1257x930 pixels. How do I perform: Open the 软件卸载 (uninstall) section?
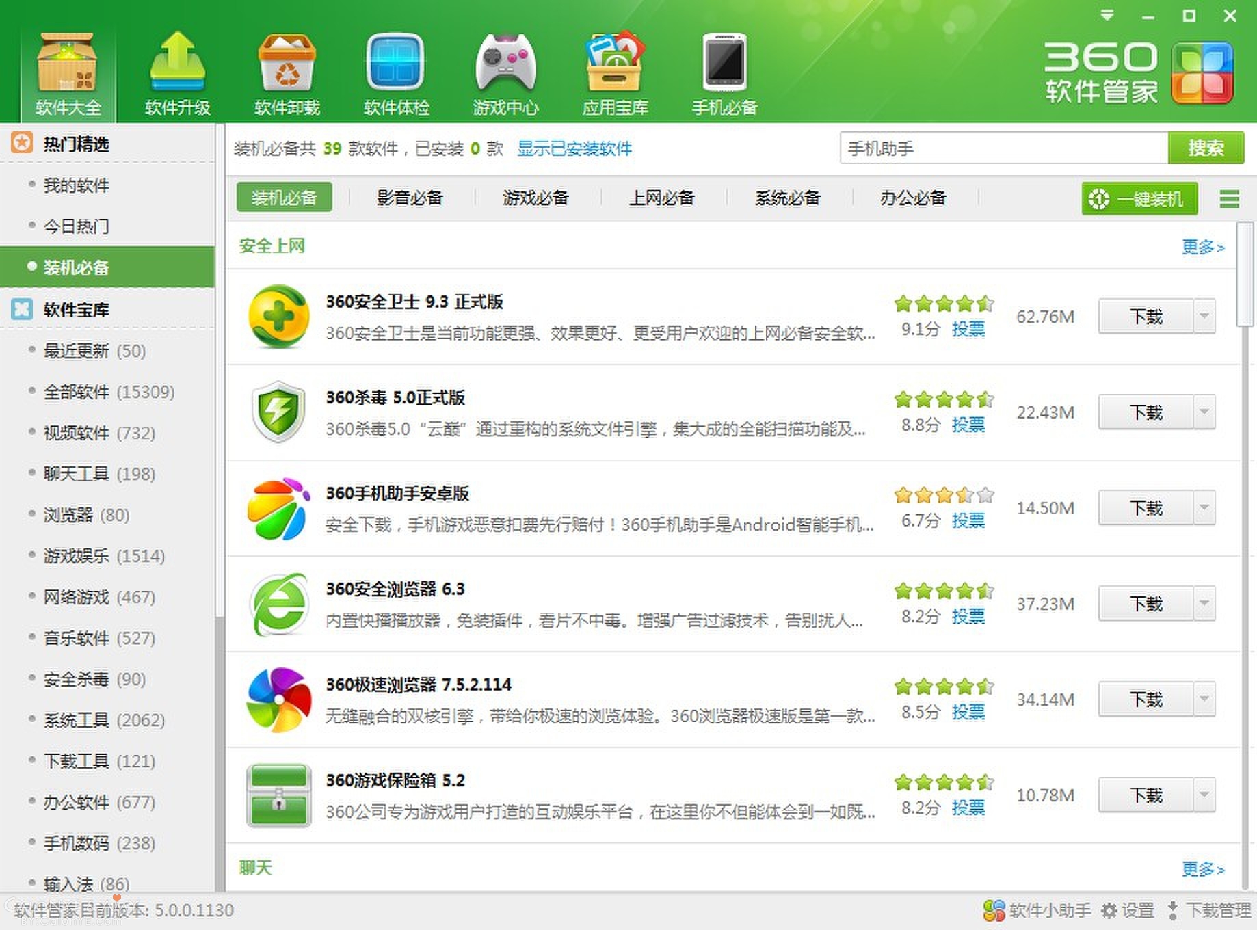coord(287,72)
